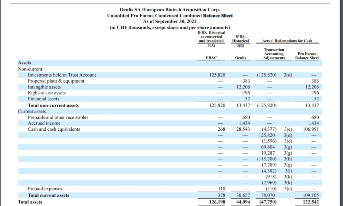Select 'Financial assets' row label
Screen dimensions: 343x206
(43, 99)
